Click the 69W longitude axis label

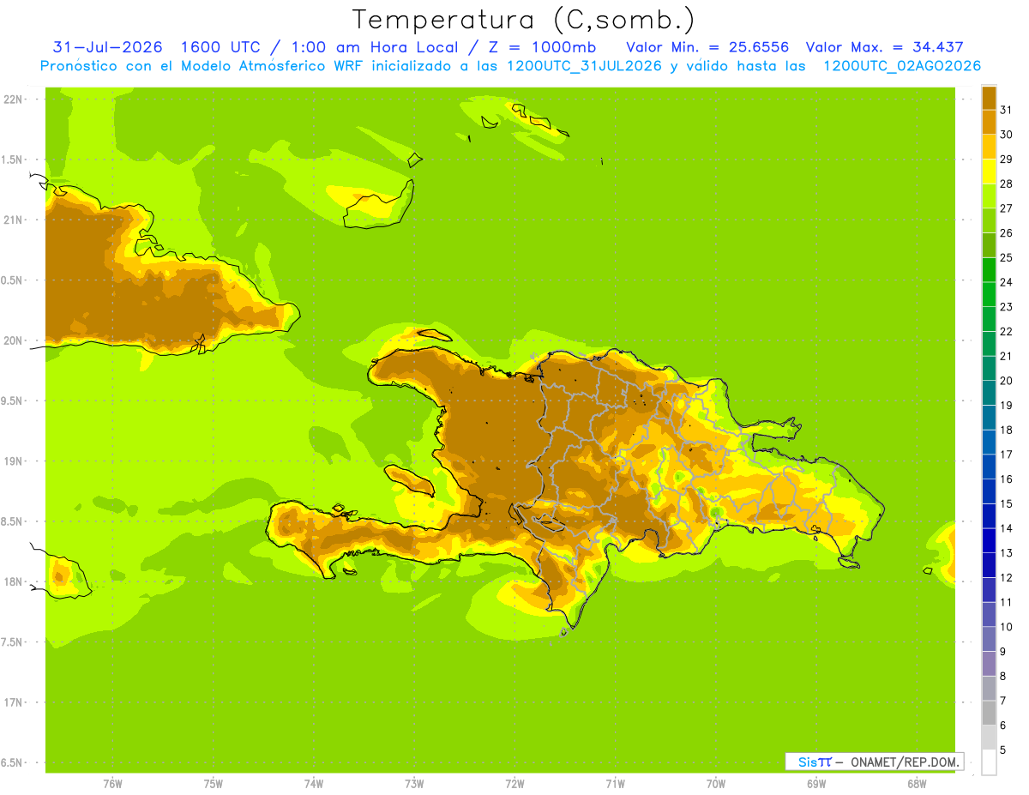tap(816, 784)
